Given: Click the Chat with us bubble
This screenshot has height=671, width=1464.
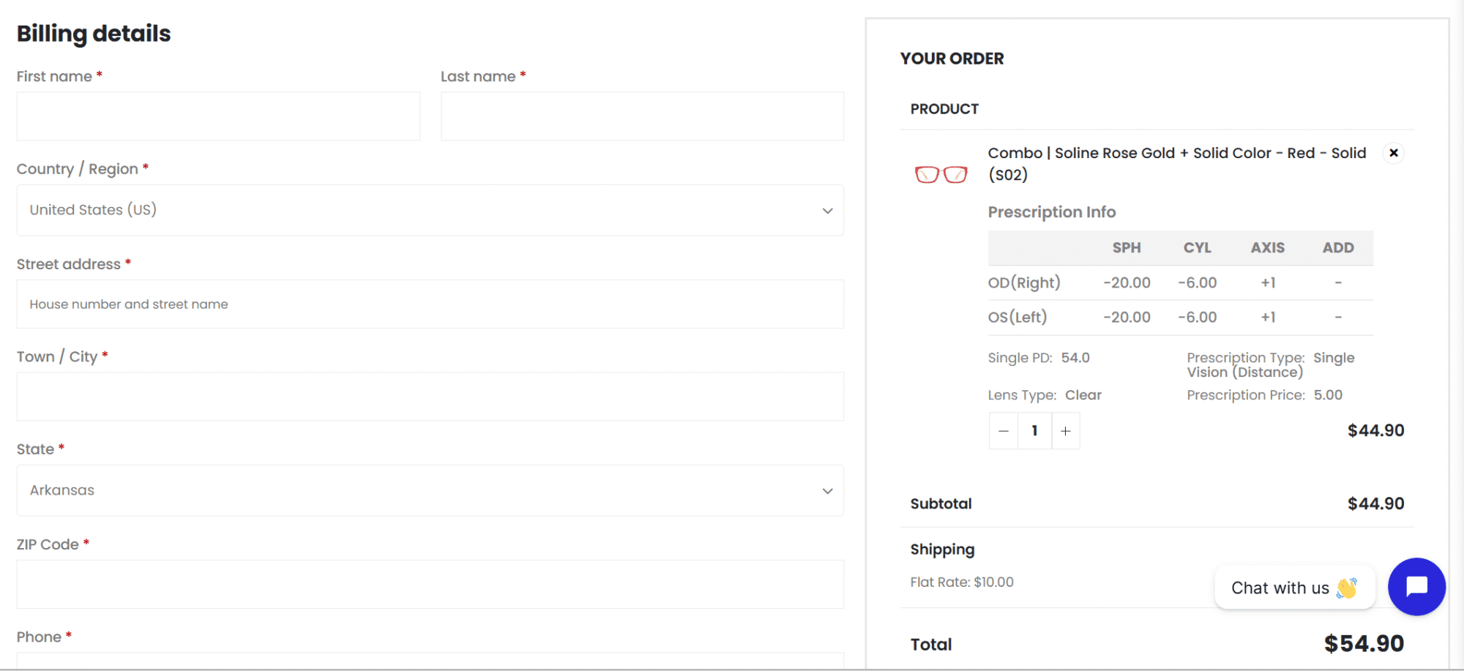Looking at the screenshot, I should point(1280,588).
